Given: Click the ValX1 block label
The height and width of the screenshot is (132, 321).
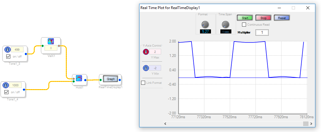Looking at the screenshot, I should click(x=51, y=56).
